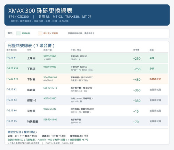Click the FIG.19 #2 cell
174x150 pixels.
(11, 89)
